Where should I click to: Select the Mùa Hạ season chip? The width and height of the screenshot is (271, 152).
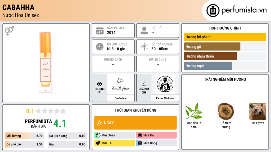click(156, 135)
